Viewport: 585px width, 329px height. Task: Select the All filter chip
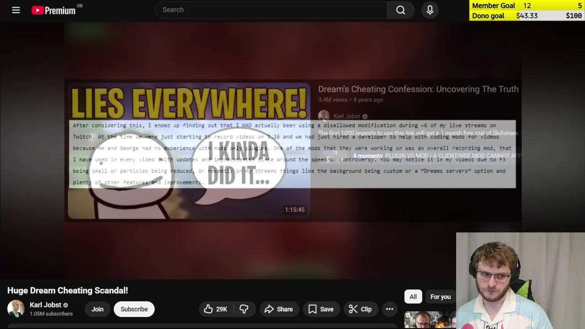coord(413,297)
